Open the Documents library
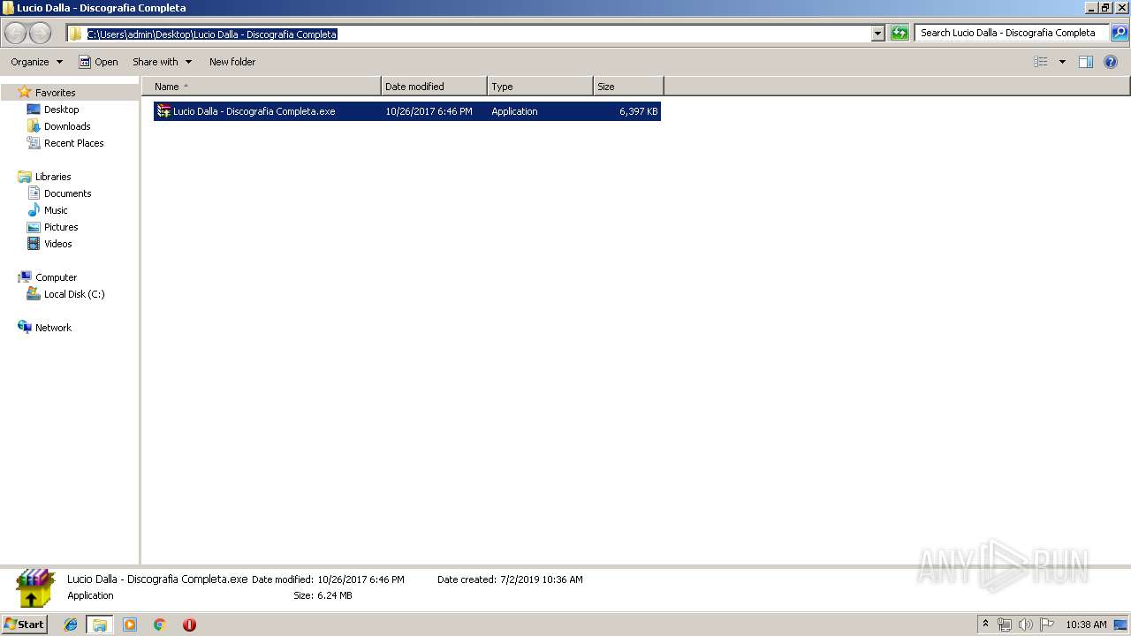This screenshot has height=636, width=1131. point(67,193)
